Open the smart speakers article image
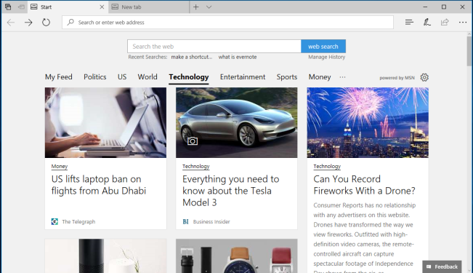This screenshot has width=473, height=273. coord(105,256)
